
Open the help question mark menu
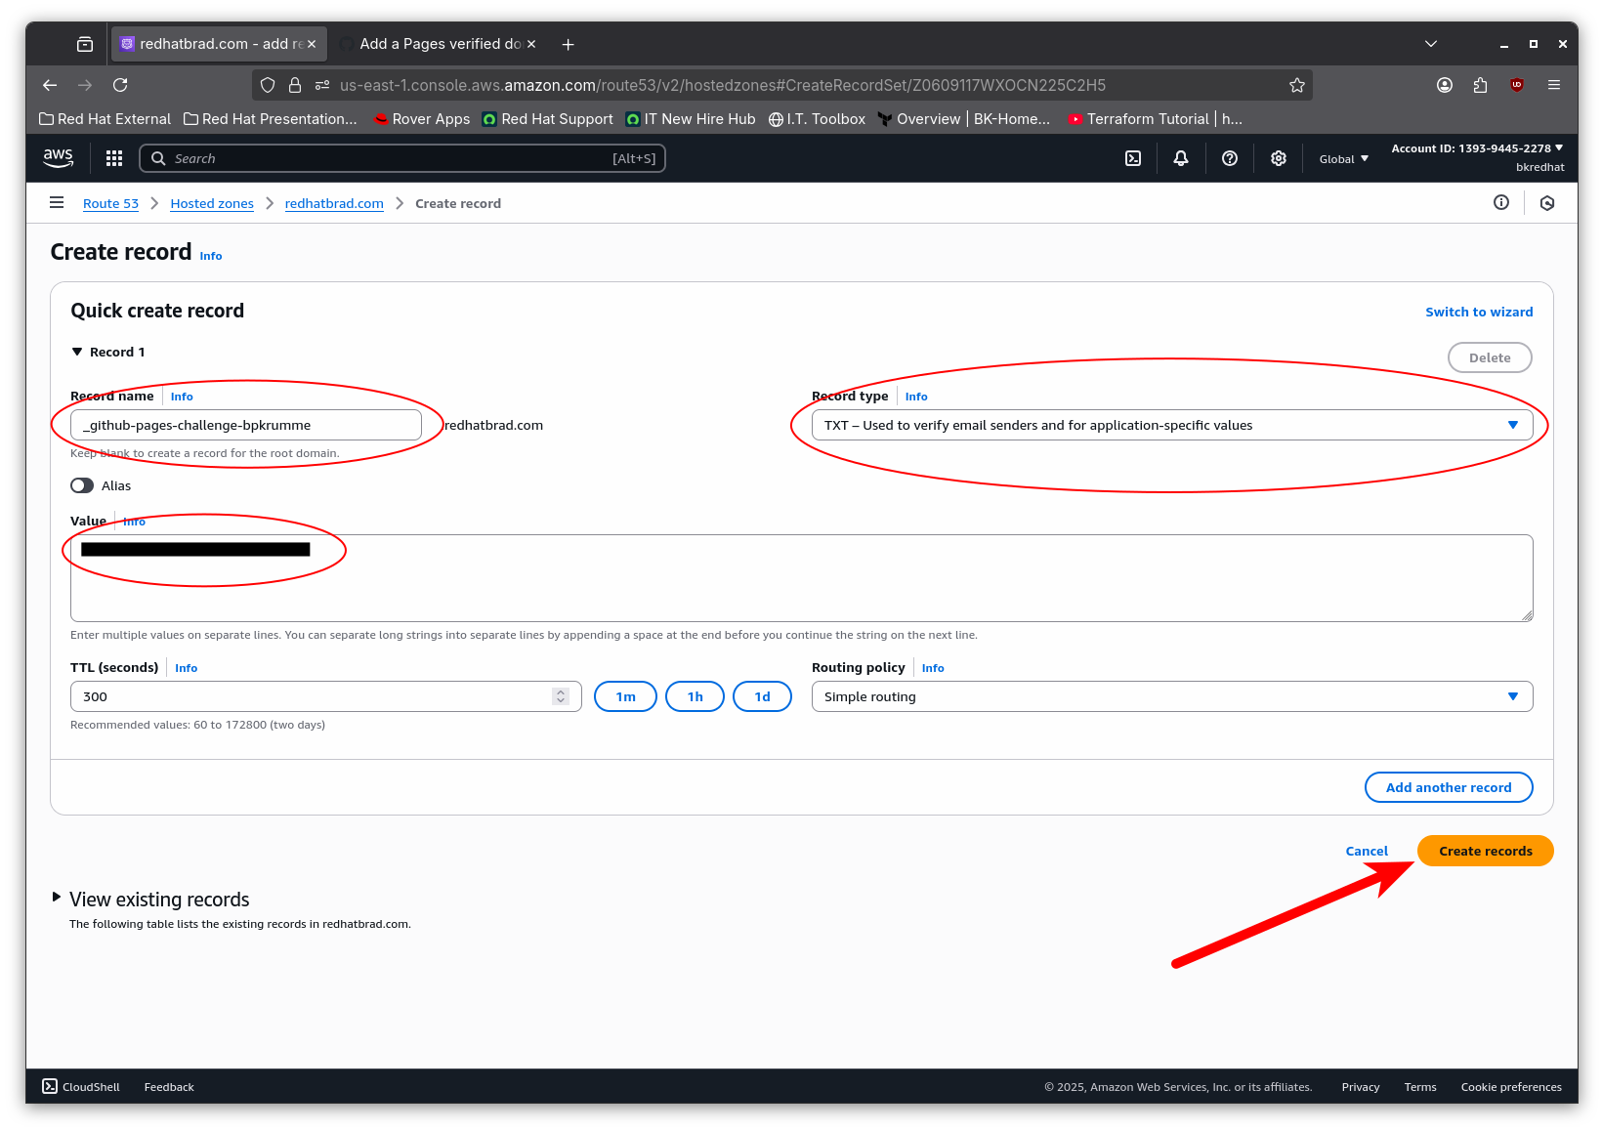coord(1230,158)
